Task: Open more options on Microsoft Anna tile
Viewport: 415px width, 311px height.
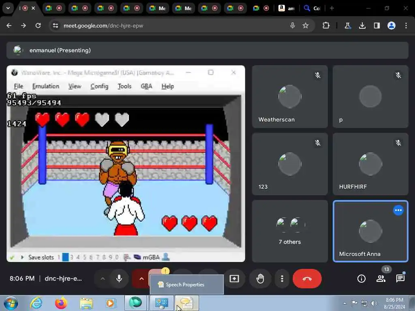Action: click(398, 210)
